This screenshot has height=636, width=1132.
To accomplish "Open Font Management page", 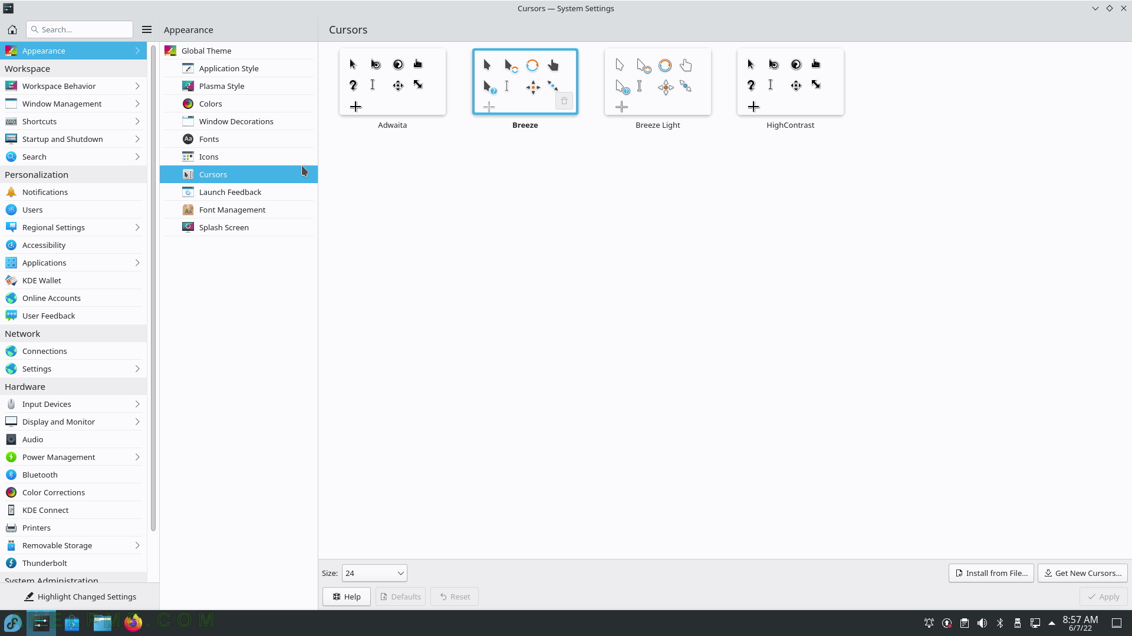I will (239, 210).
